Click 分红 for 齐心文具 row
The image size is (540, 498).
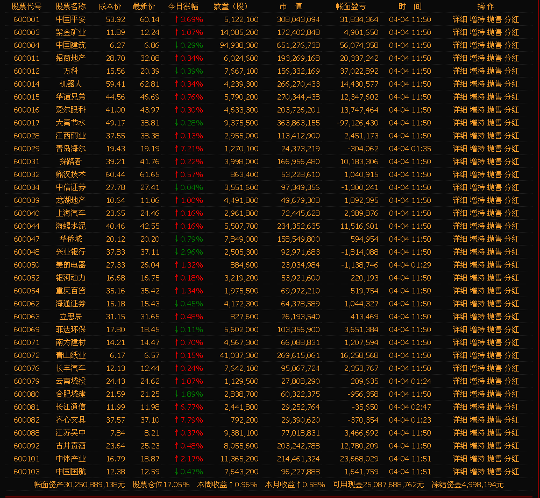[511, 420]
